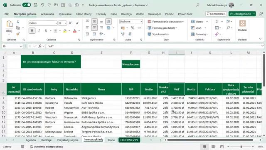Click the green Udostępnianie button

point(242,14)
